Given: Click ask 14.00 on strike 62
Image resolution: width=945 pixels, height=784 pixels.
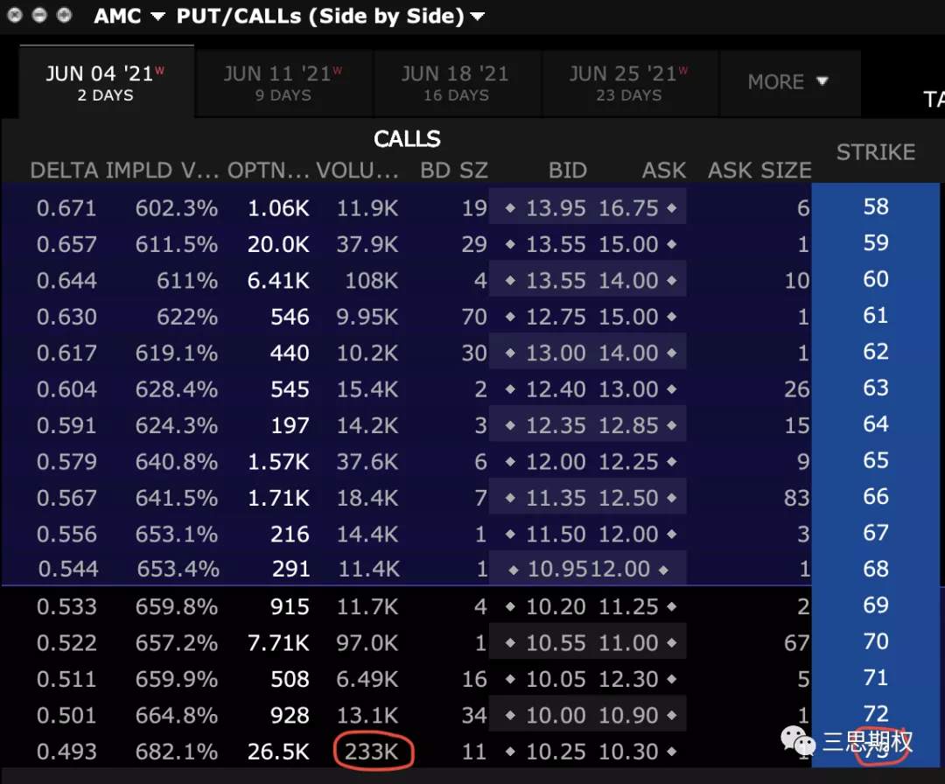Looking at the screenshot, I should (628, 353).
